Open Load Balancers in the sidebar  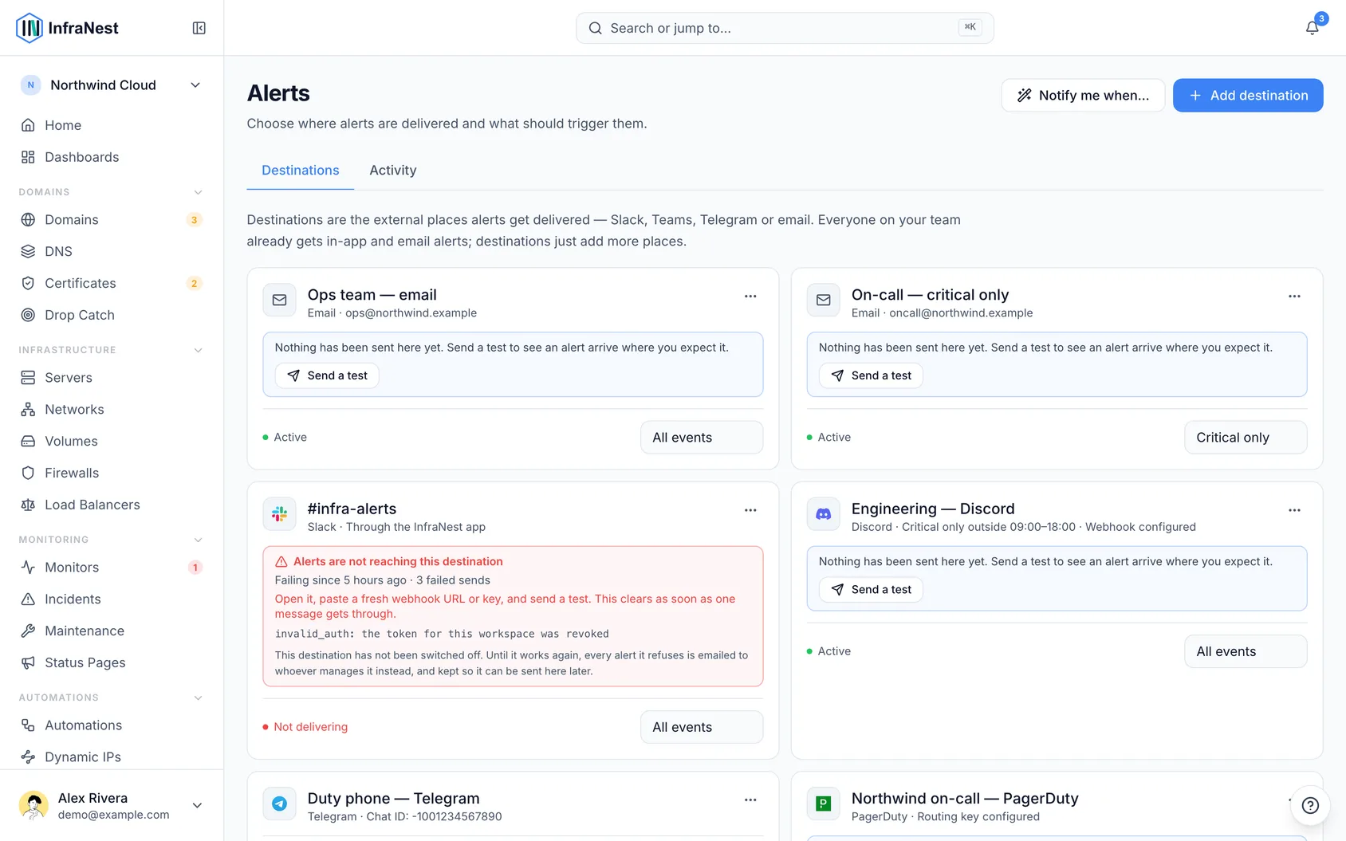point(112,505)
